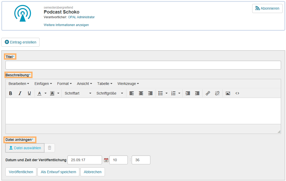
Task: Click the underline formatting icon
Action: tap(29, 93)
